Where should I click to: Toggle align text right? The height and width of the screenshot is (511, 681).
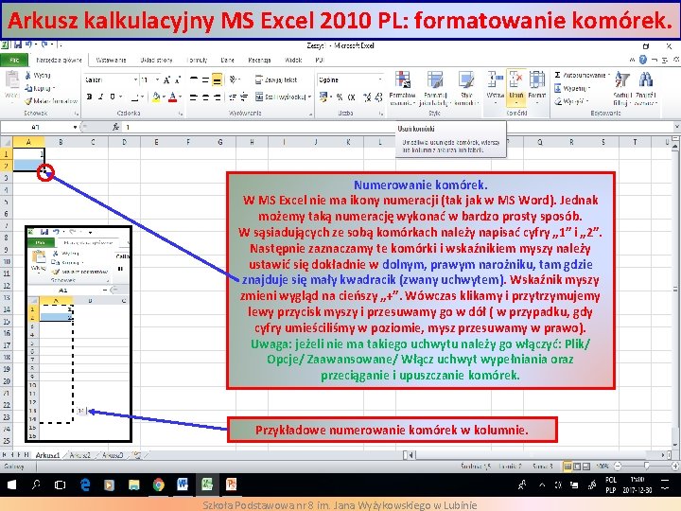coord(218,97)
